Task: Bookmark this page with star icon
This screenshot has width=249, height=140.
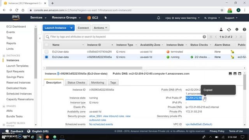Action: click(x=222, y=10)
